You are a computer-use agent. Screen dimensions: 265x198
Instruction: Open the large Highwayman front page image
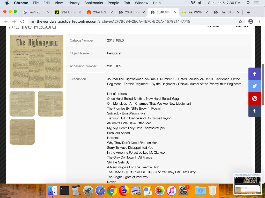36,62
